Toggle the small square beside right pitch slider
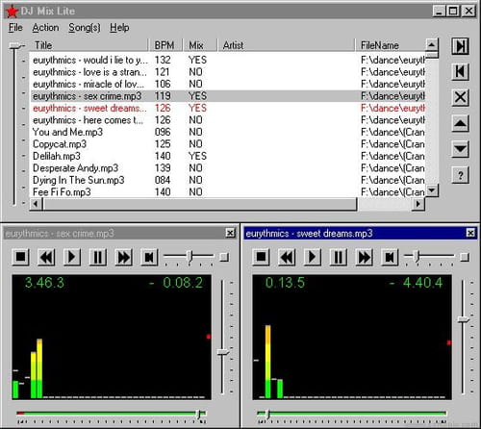This screenshot has height=429, width=481. pyautogui.click(x=465, y=257)
